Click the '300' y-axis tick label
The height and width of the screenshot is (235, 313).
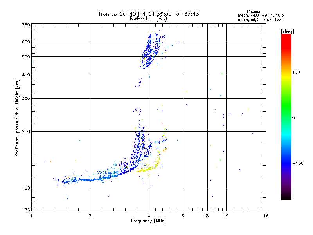26,99
